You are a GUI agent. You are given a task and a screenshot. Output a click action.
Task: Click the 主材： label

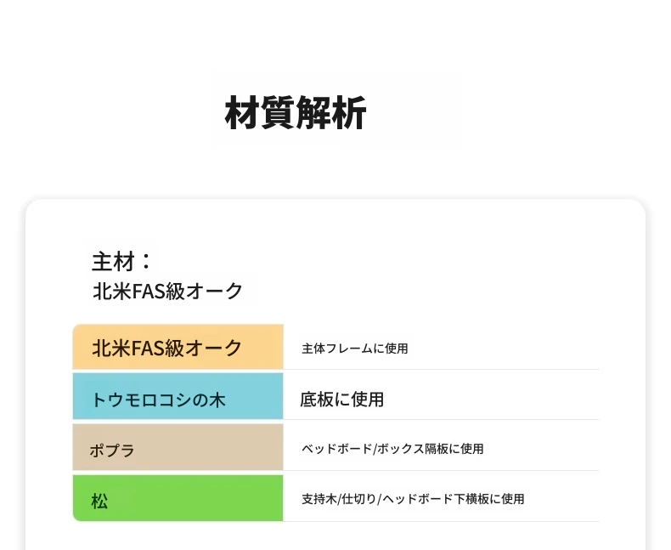coord(122,261)
